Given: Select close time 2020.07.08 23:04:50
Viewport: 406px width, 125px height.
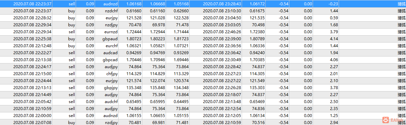Looking at the screenshot, I should [x=222, y=18].
